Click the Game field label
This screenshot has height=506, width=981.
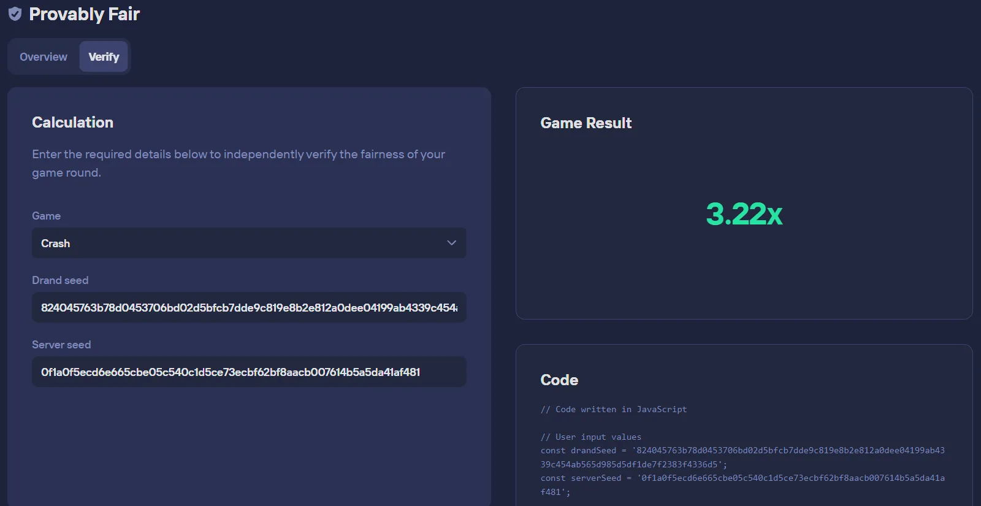click(x=46, y=216)
